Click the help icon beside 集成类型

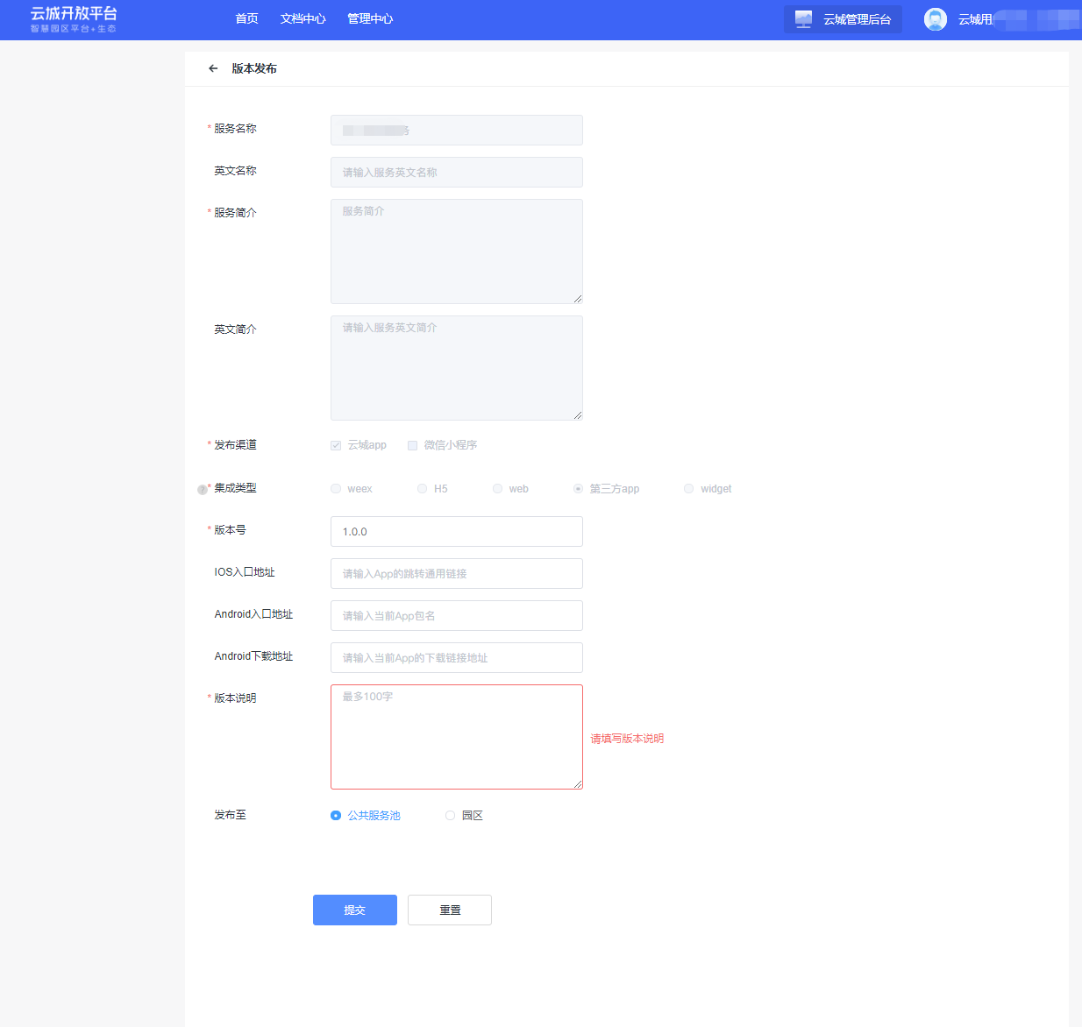tap(202, 490)
